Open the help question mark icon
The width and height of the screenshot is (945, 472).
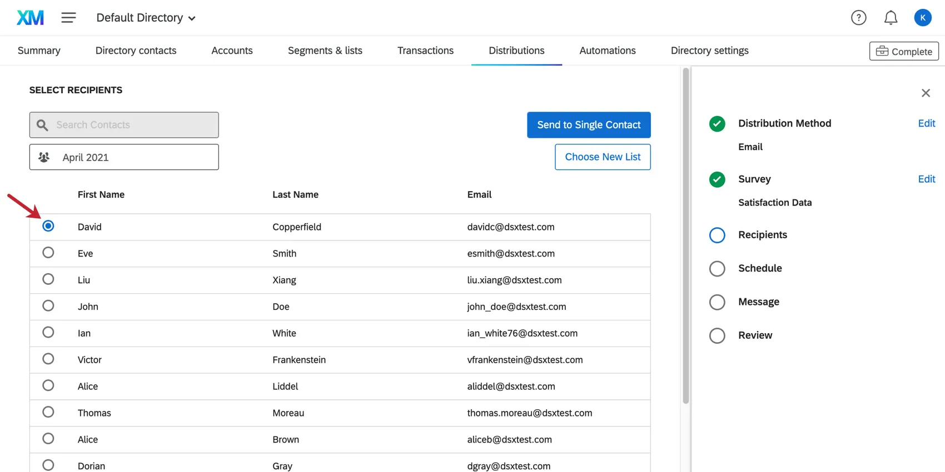pyautogui.click(x=858, y=18)
